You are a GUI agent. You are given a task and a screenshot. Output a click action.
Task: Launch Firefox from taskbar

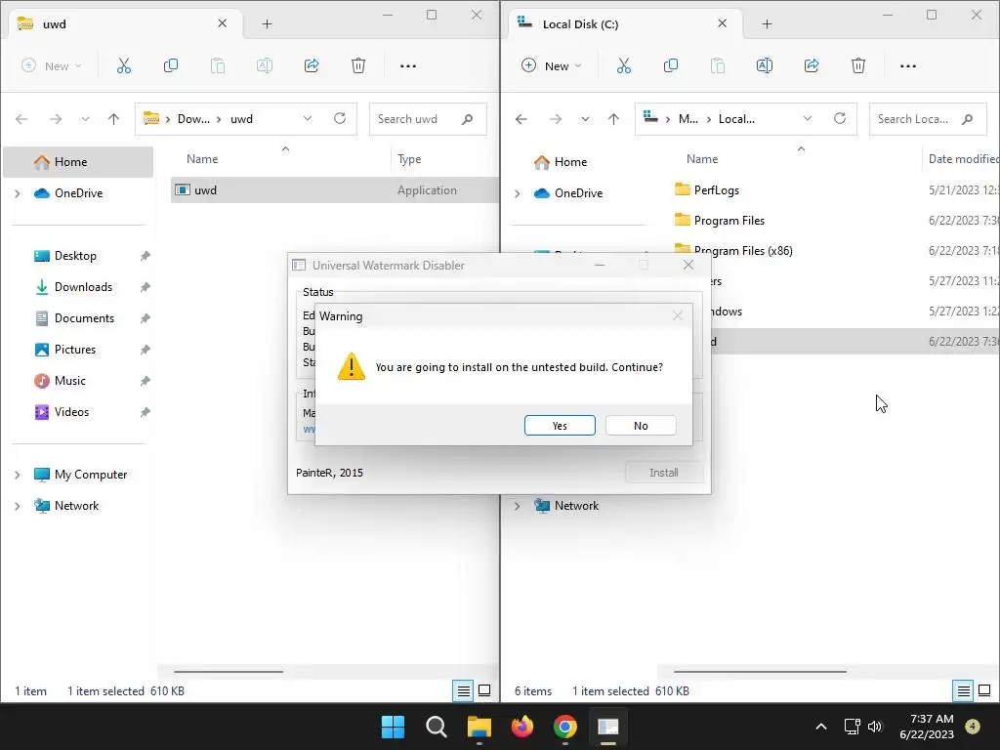coord(522,727)
